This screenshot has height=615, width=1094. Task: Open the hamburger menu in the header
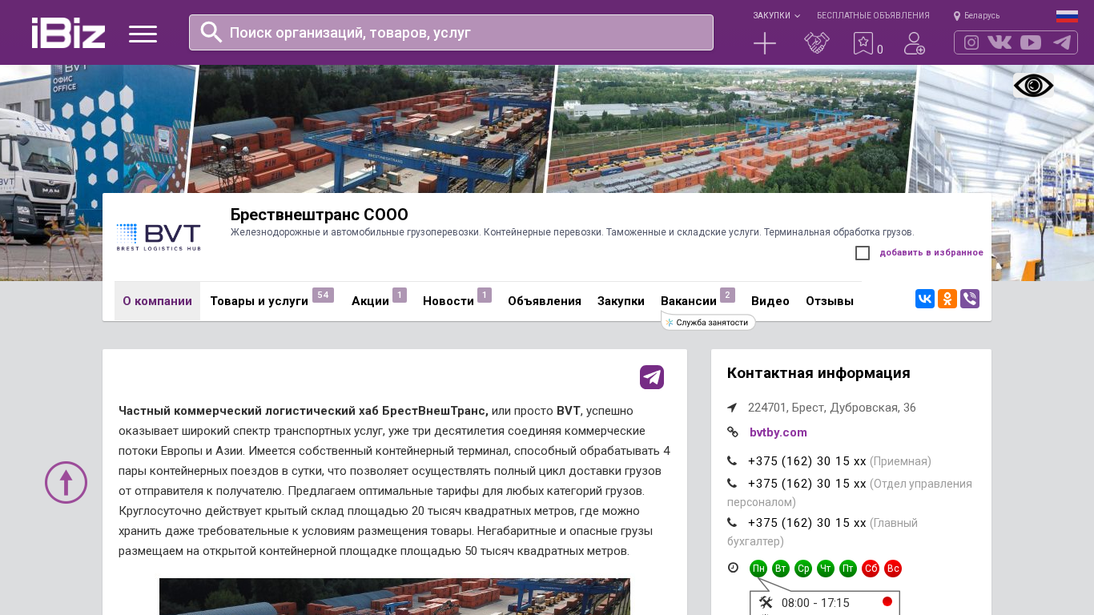143,34
